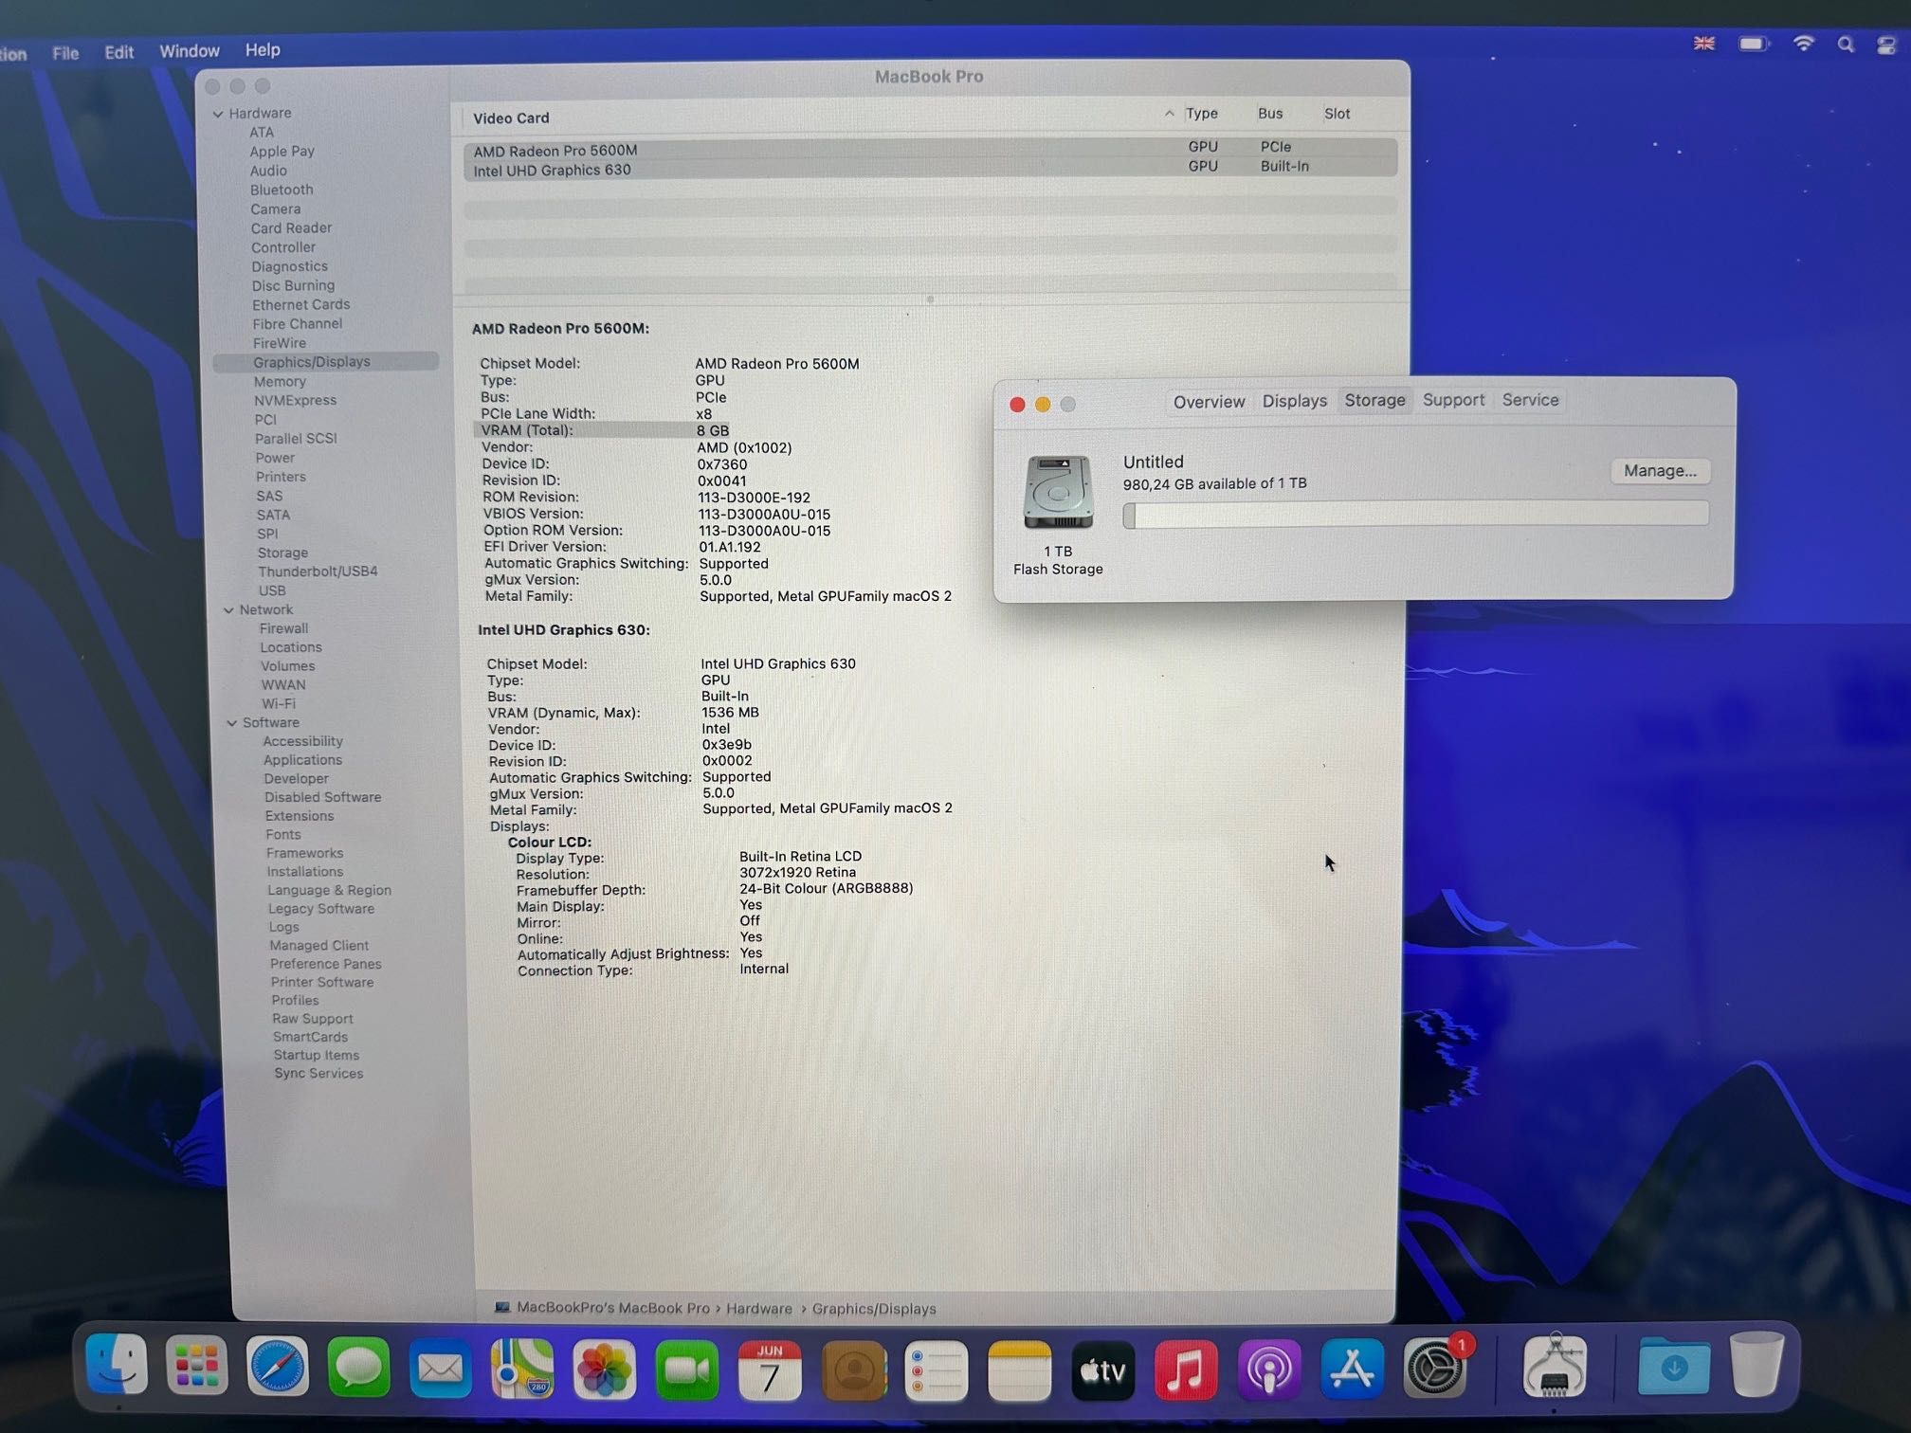The height and width of the screenshot is (1433, 1911).
Task: Open Mail app in the Dock
Action: (441, 1368)
